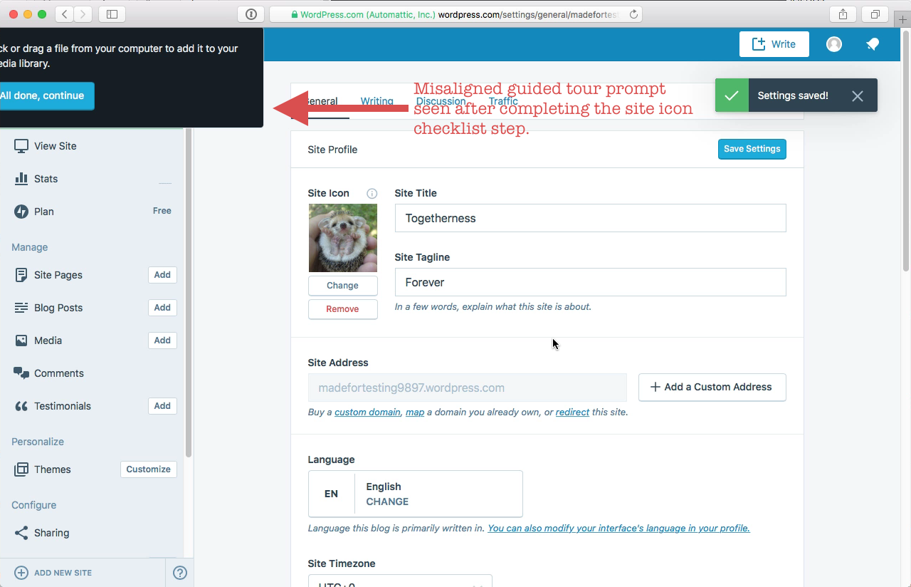
Task: Click the Comments bubbles icon
Action: click(21, 373)
